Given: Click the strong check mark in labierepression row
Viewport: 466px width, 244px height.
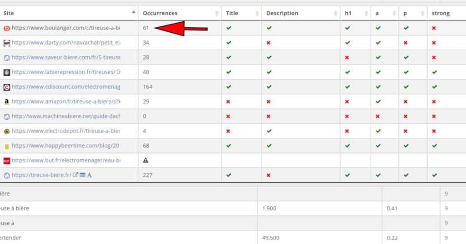Looking at the screenshot, I should (x=435, y=72).
